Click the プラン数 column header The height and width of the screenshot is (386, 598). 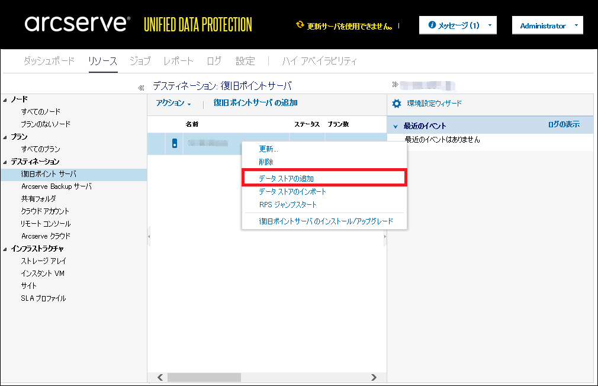coord(338,124)
